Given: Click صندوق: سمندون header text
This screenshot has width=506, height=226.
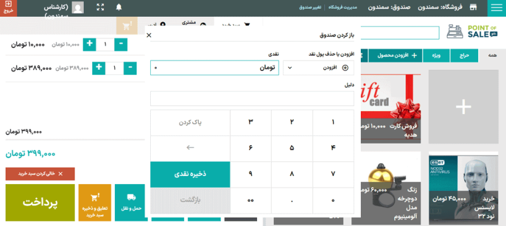Looking at the screenshot, I should (389, 7).
